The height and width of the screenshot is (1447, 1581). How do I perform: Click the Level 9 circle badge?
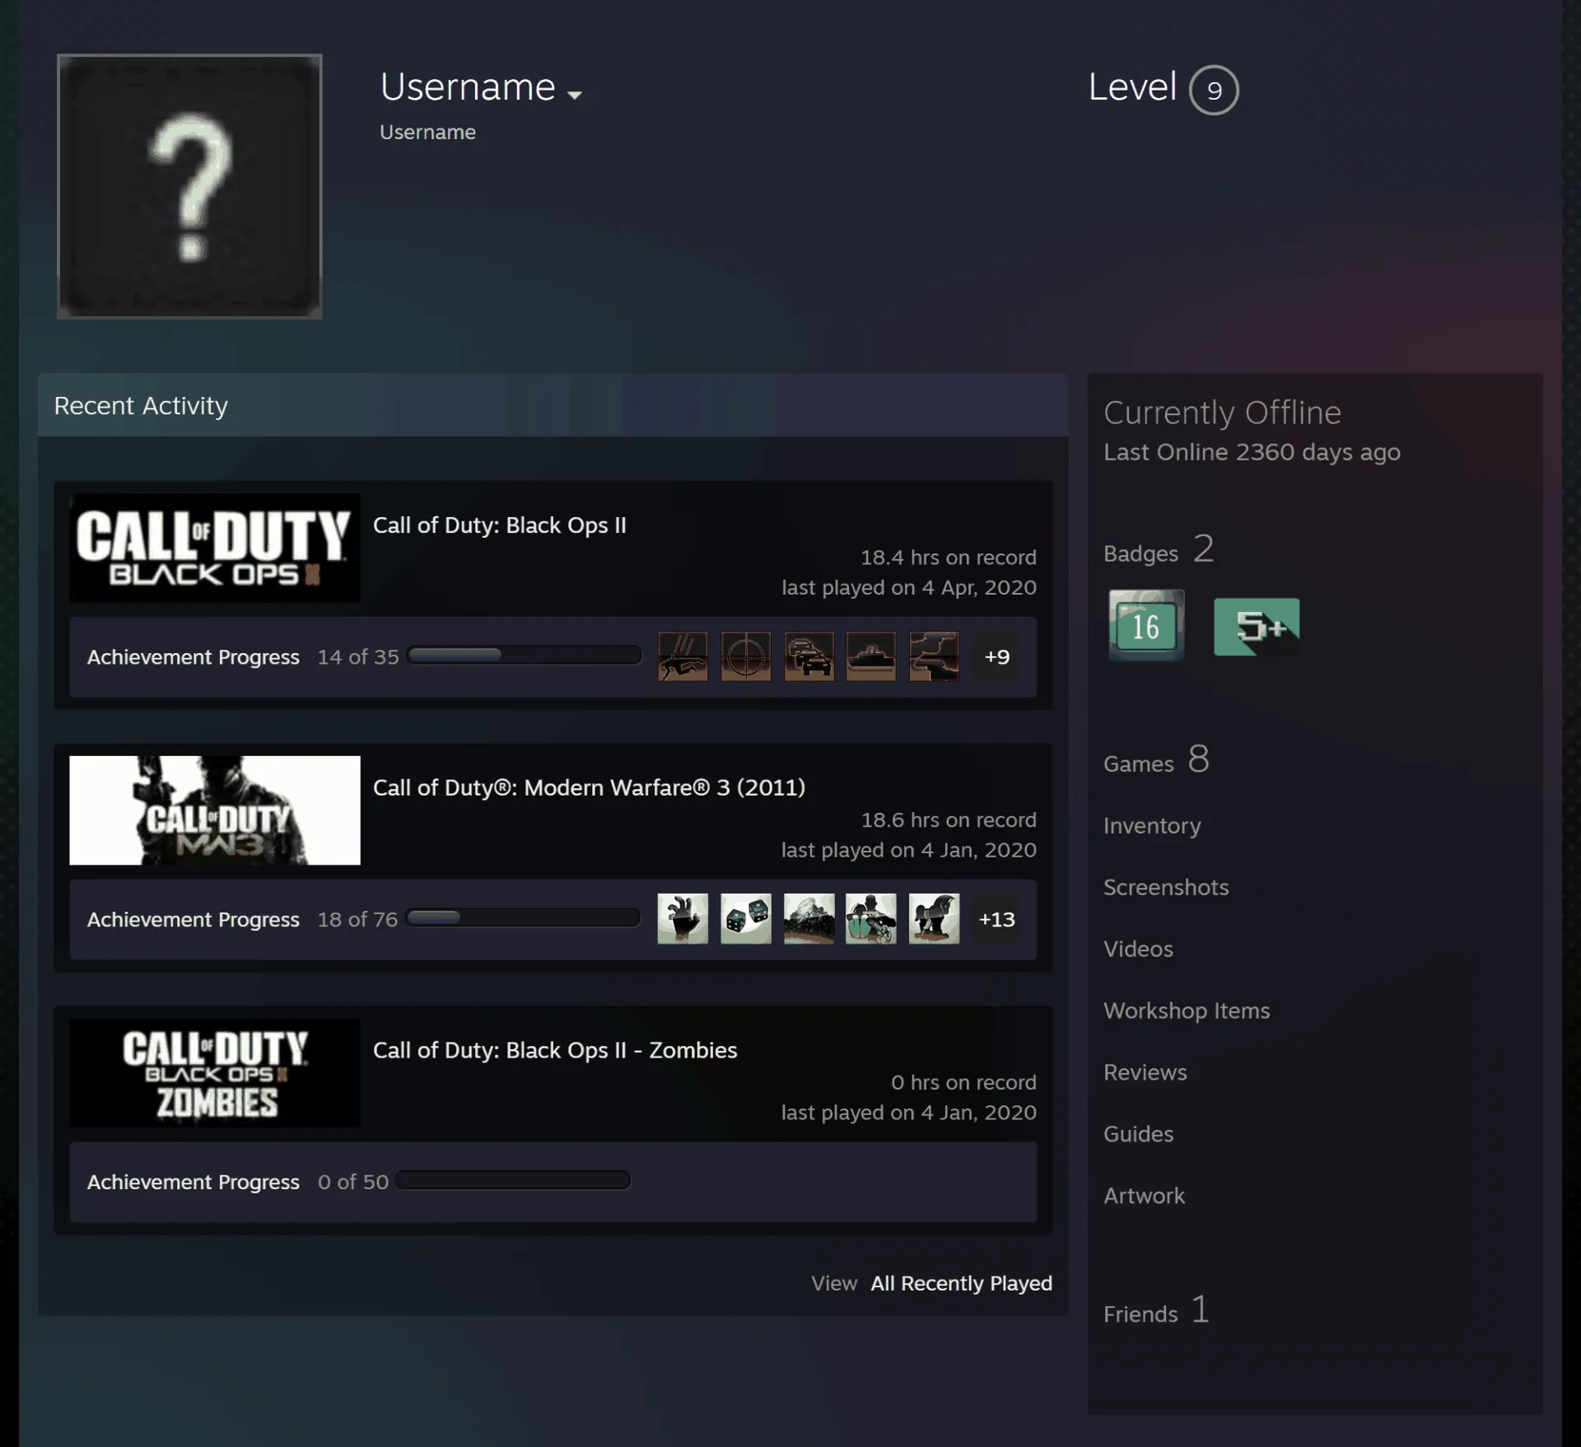(x=1213, y=90)
